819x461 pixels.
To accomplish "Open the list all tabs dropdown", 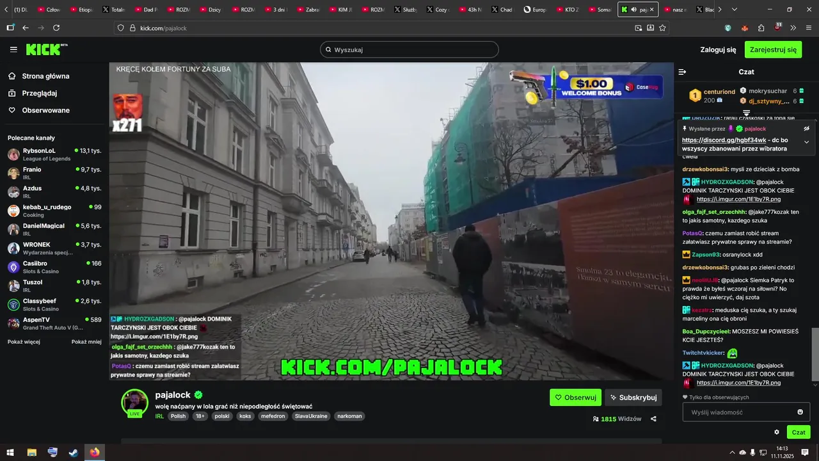I will 735,10.
